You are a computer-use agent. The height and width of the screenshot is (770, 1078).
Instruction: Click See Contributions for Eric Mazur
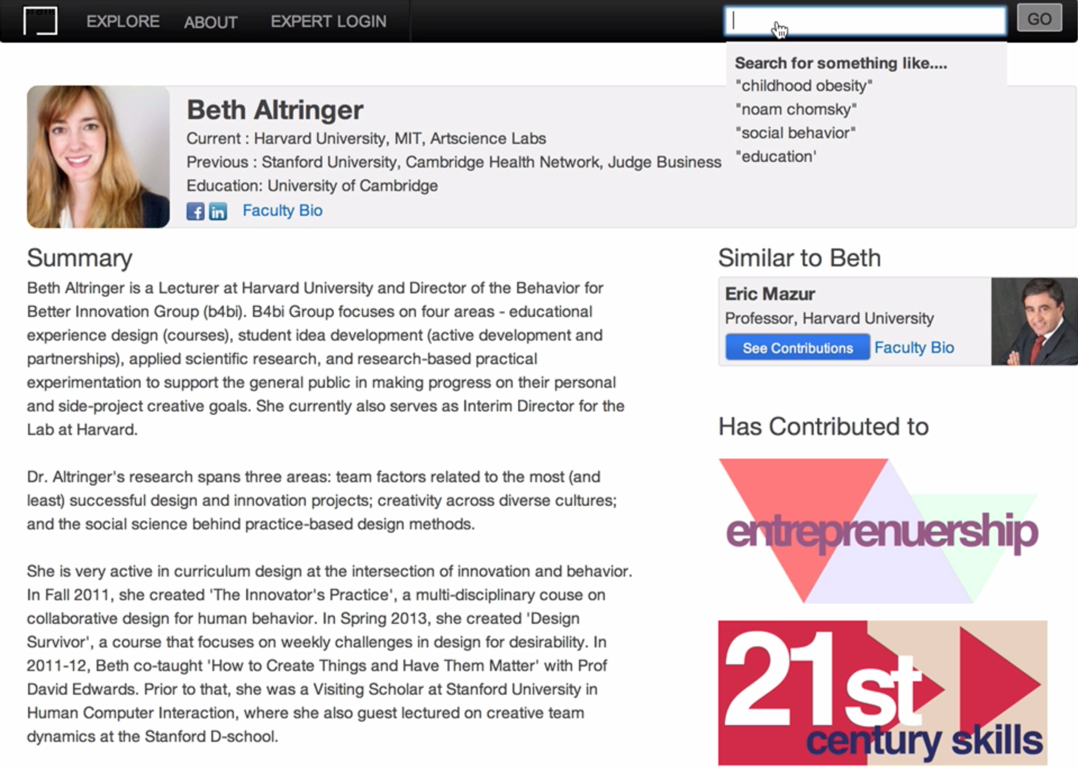(798, 347)
